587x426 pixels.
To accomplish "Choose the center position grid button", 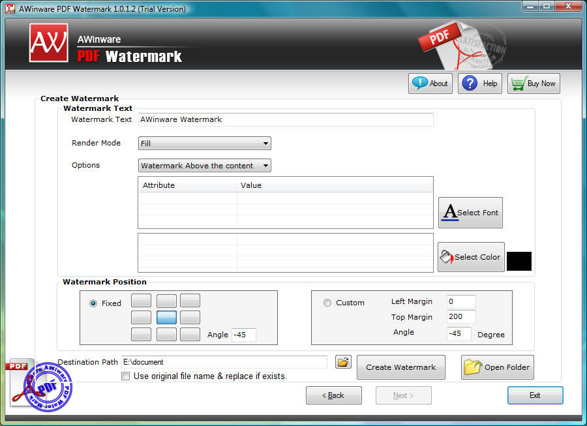I will [166, 318].
